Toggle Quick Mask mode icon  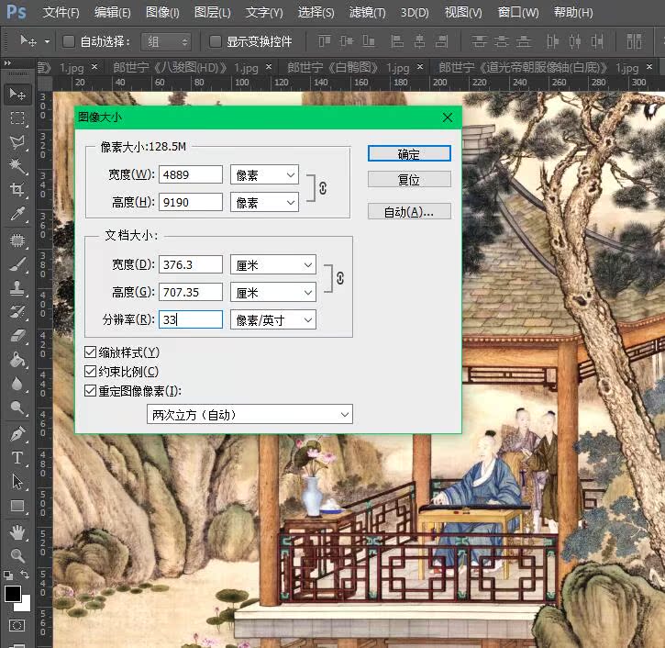click(x=17, y=625)
